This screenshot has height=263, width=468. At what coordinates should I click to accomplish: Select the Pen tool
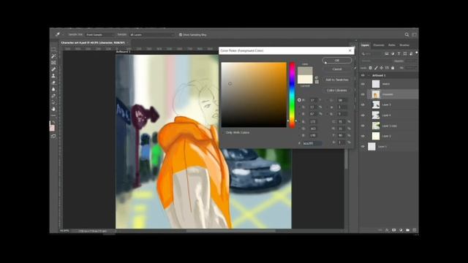click(53, 96)
